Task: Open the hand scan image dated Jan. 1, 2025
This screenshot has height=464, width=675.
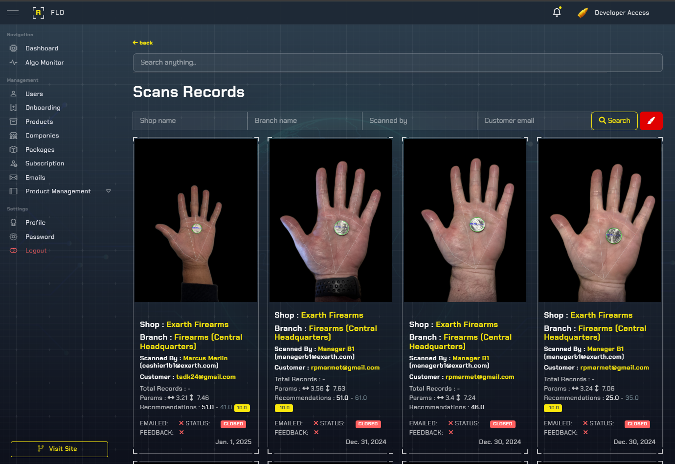Action: click(x=196, y=220)
